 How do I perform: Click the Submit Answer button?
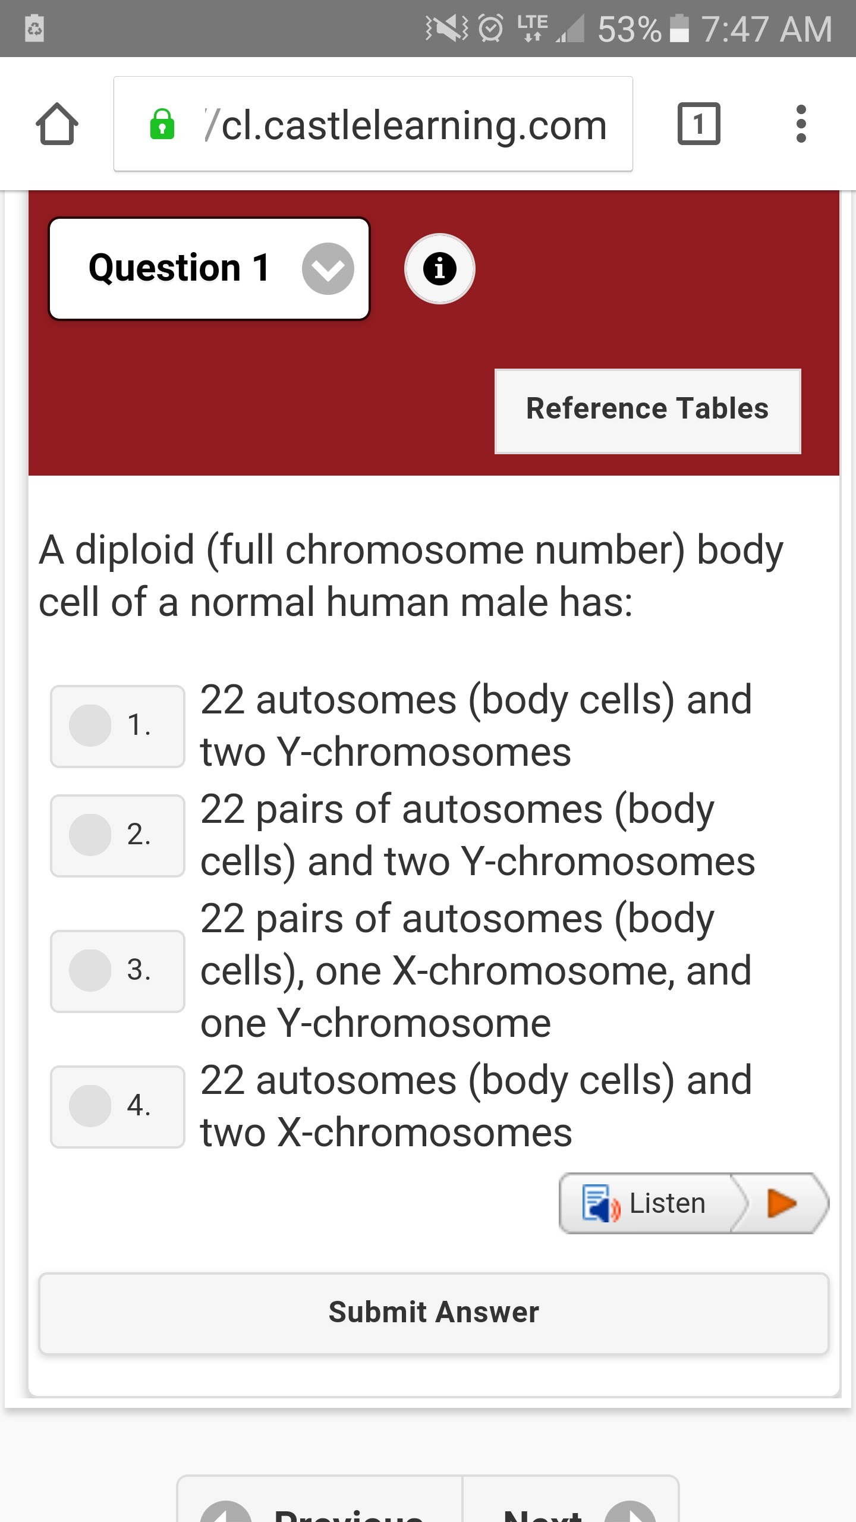[x=433, y=1313]
